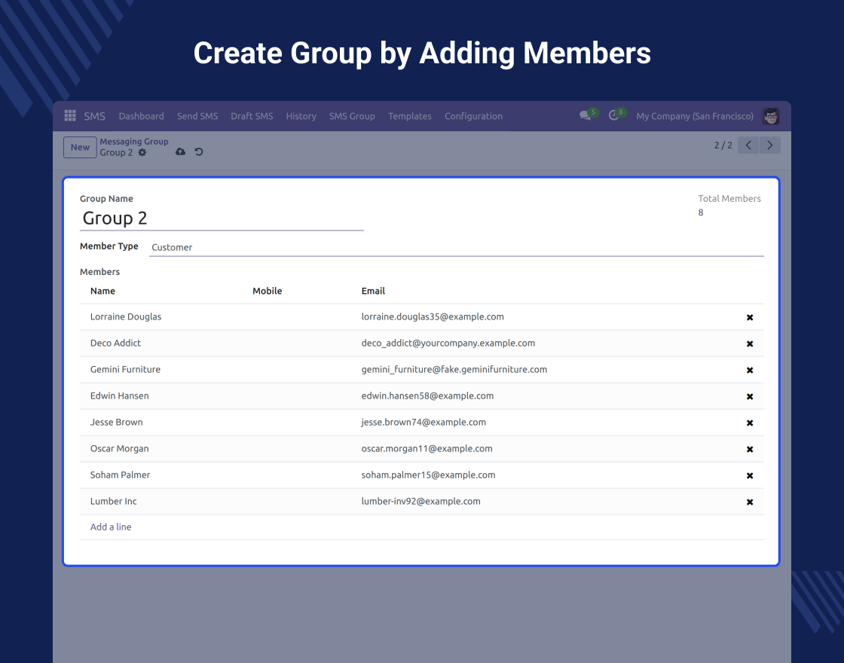Open the apps grid menu icon

point(70,116)
